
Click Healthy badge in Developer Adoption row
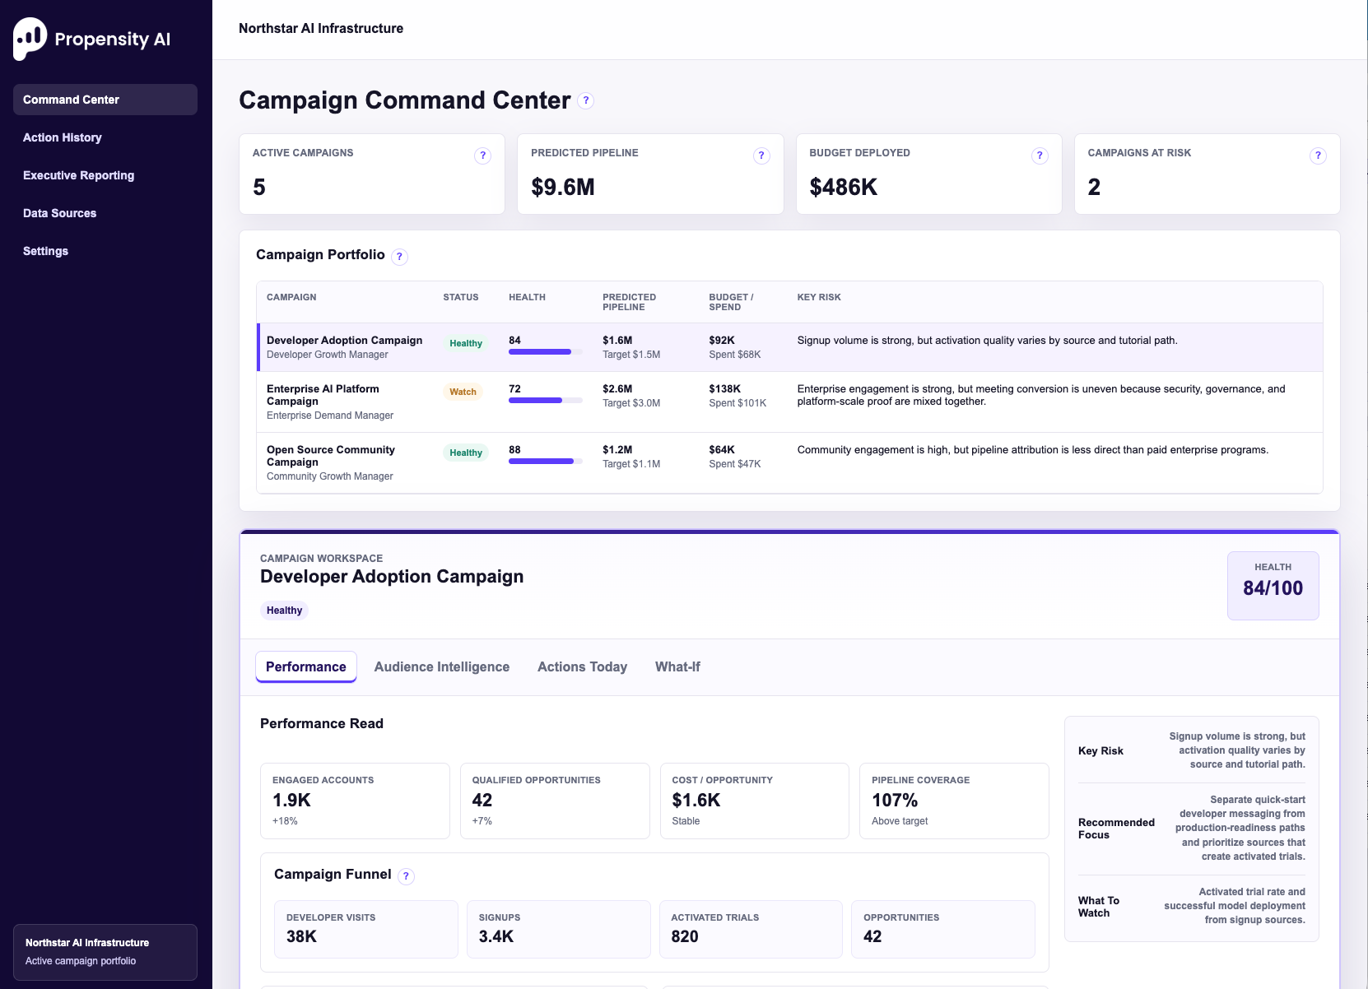coord(466,343)
